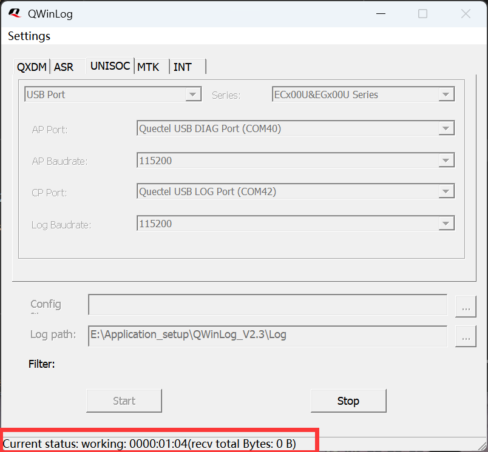This screenshot has width=488, height=452.
Task: Click the Log path text field
Action: [268, 336]
